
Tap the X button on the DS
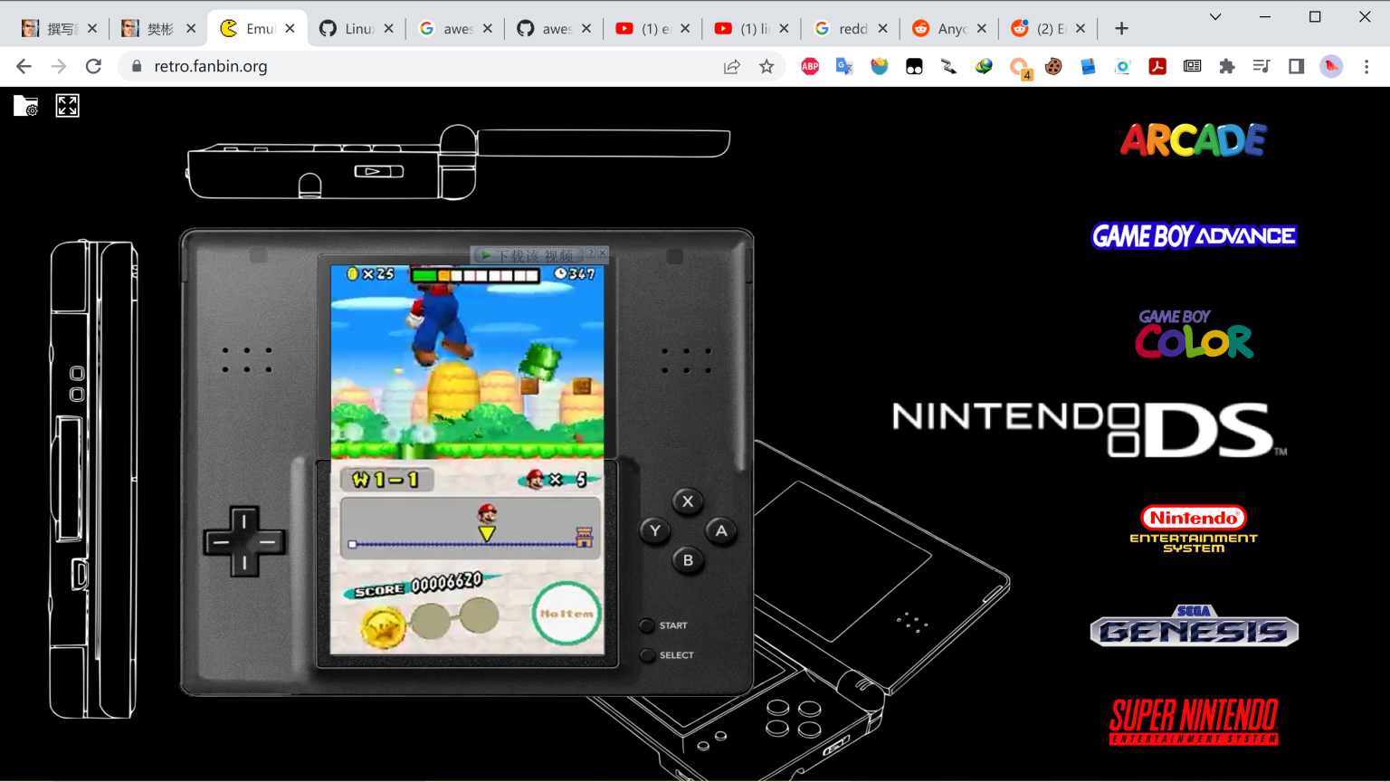(x=688, y=501)
